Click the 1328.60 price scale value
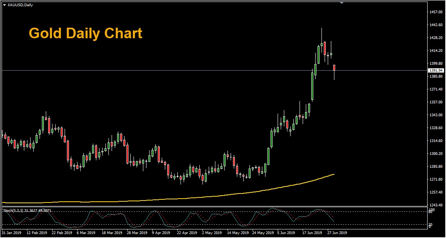 tap(436, 128)
